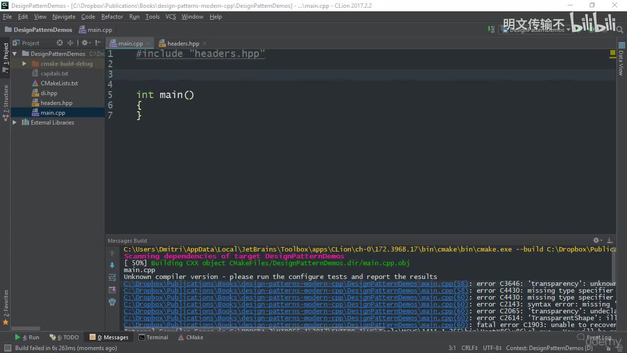This screenshot has height=353, width=627.
Task: Toggle the Structure side tool window
Action: (x=6, y=102)
